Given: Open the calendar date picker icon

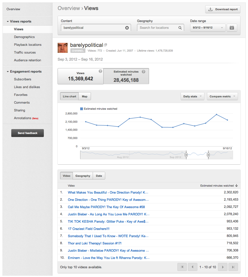Looking at the screenshot, I should (x=232, y=28).
